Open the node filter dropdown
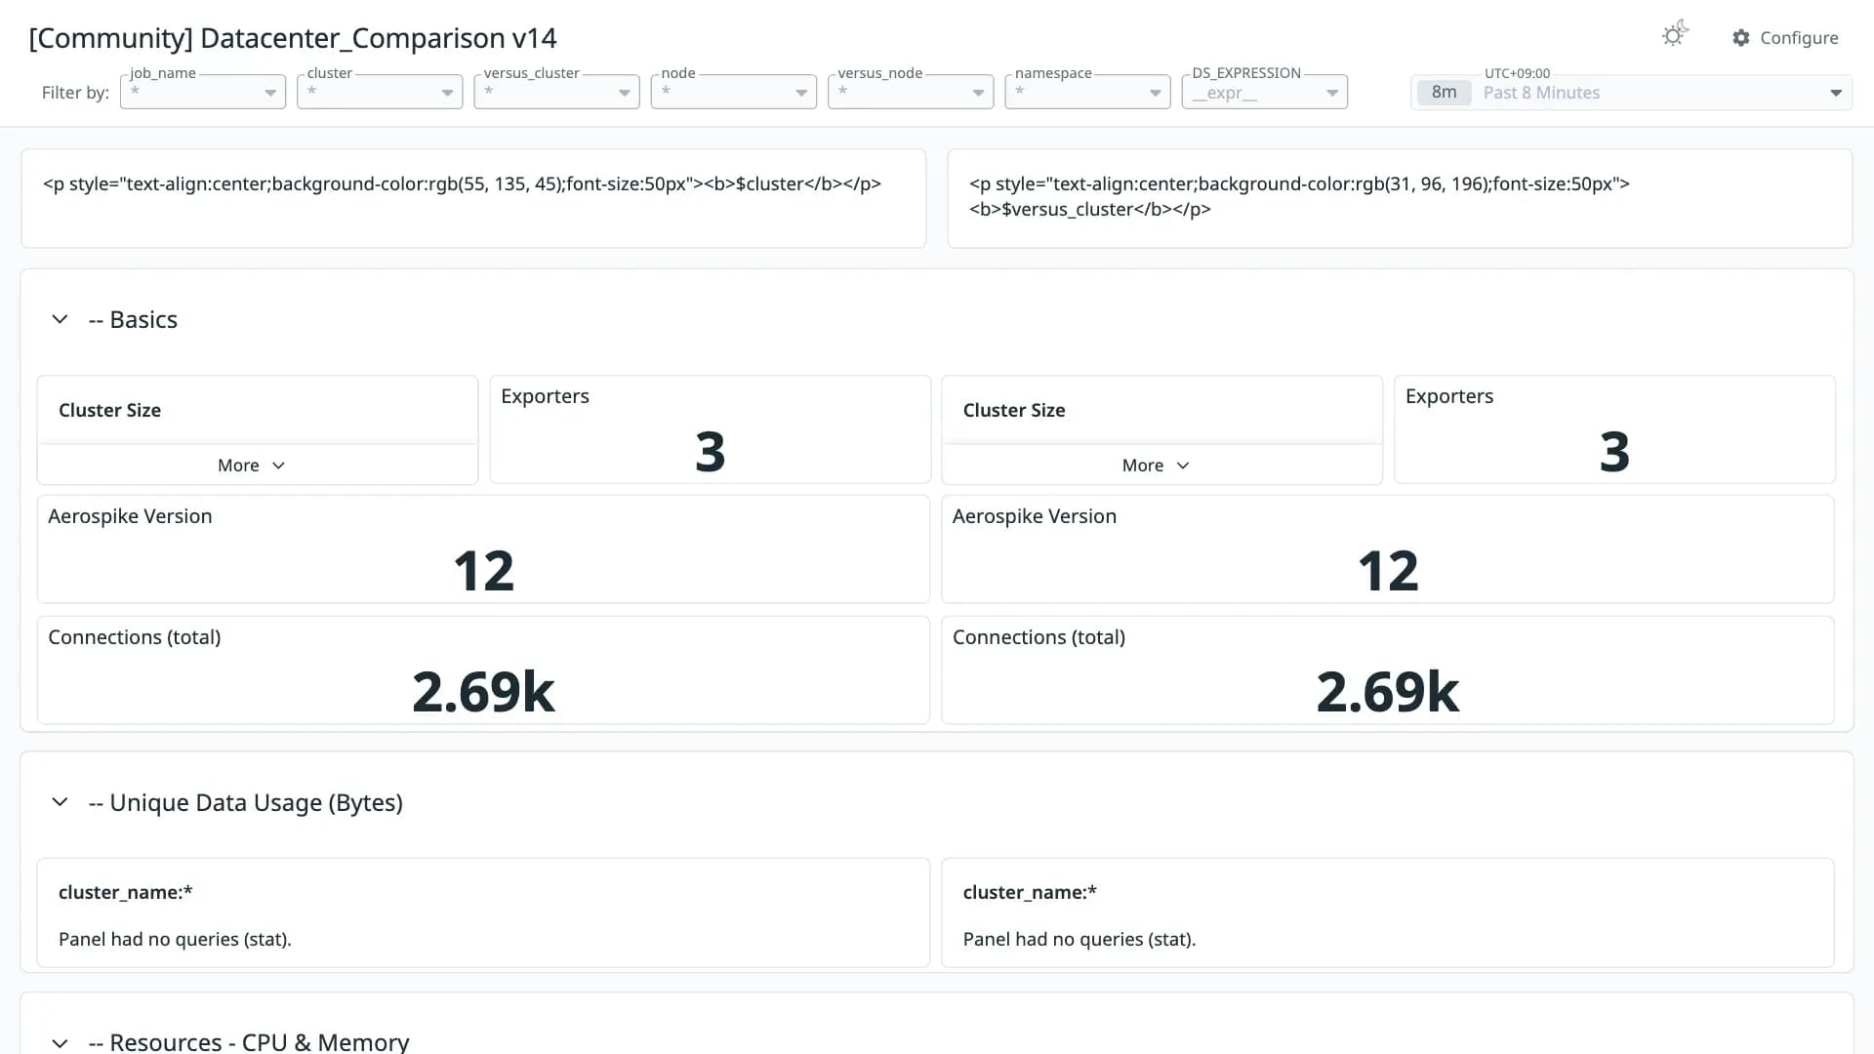Image resolution: width=1874 pixels, height=1054 pixels. (x=733, y=92)
